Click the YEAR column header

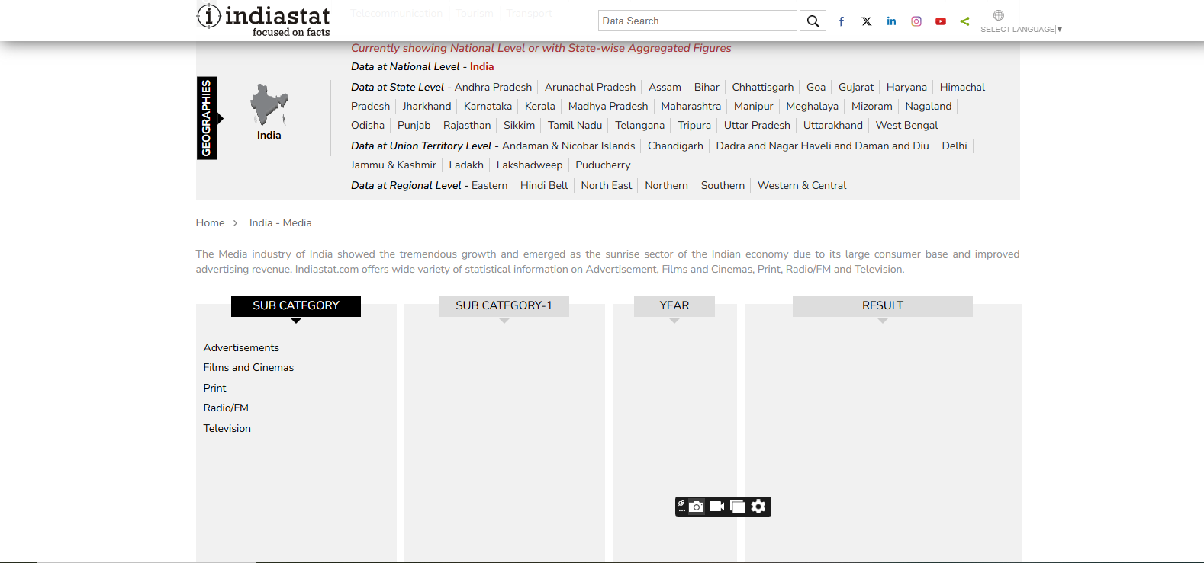pos(674,305)
